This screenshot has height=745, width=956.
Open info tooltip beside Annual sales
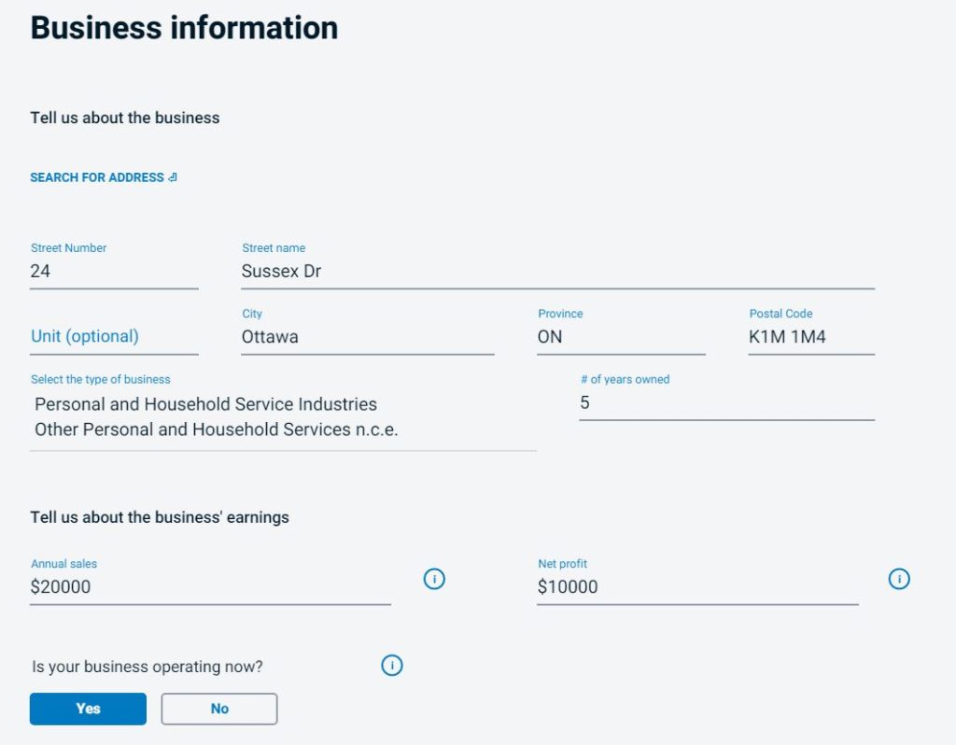[x=434, y=579]
